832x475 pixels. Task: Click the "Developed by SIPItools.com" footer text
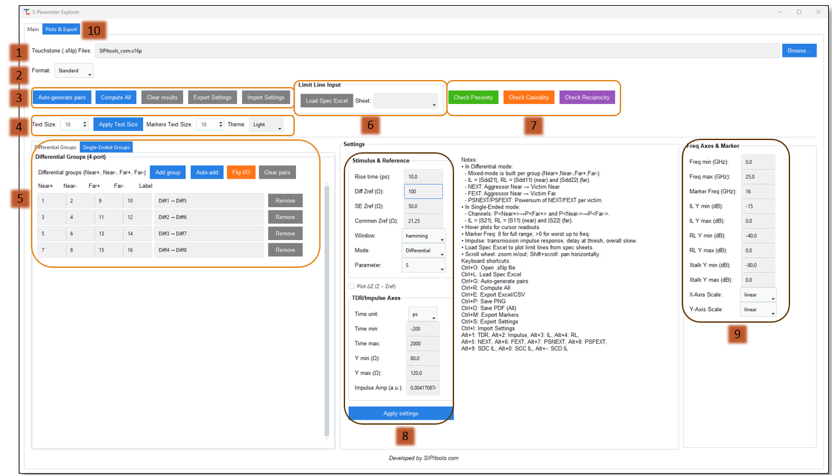pos(423,458)
